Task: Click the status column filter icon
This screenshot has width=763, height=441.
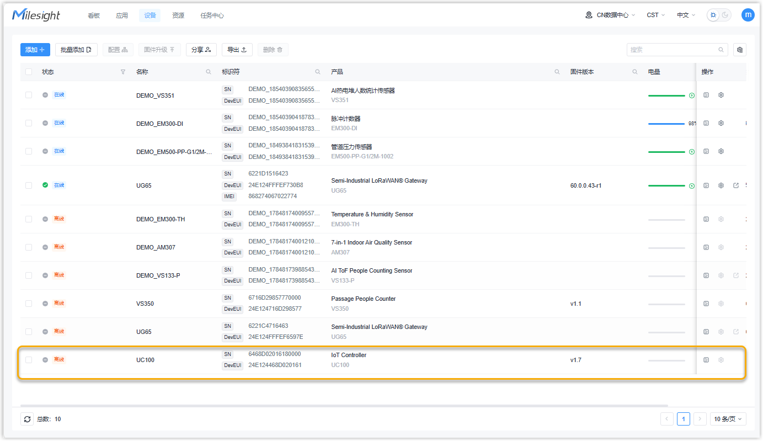Action: pyautogui.click(x=123, y=72)
